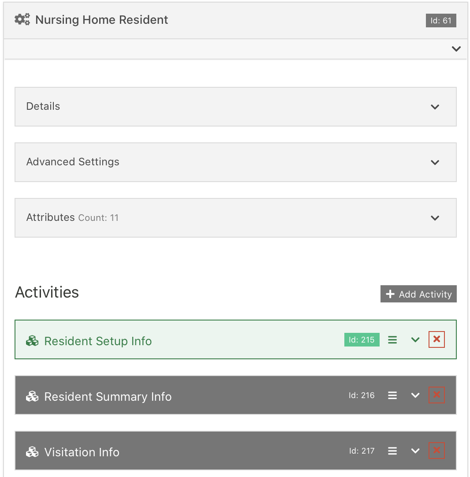
Task: Expand Resident Setup Info activity chevron
Action: (415, 340)
